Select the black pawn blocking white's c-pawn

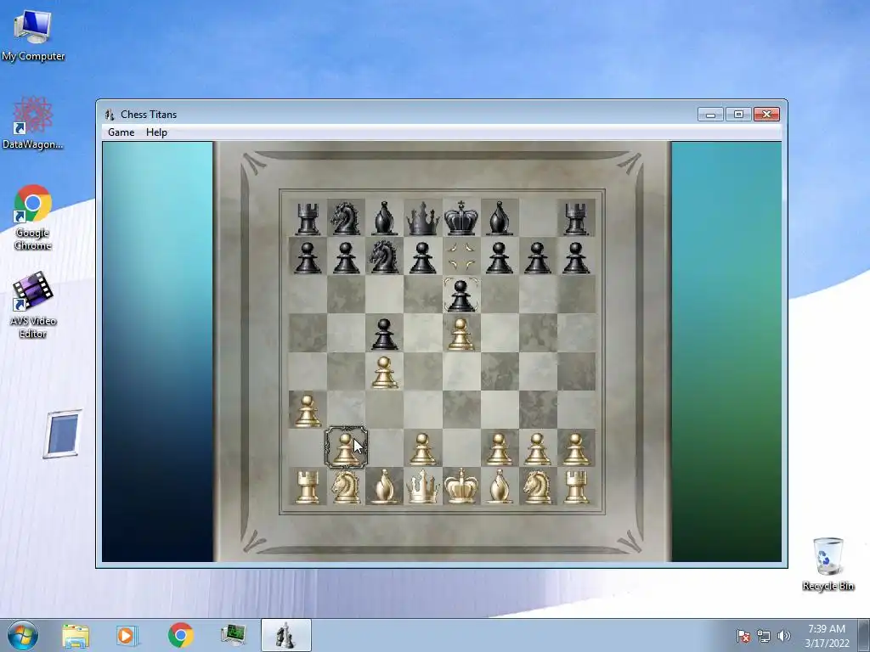[384, 334]
